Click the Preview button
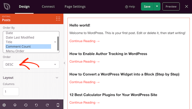 (171, 6)
